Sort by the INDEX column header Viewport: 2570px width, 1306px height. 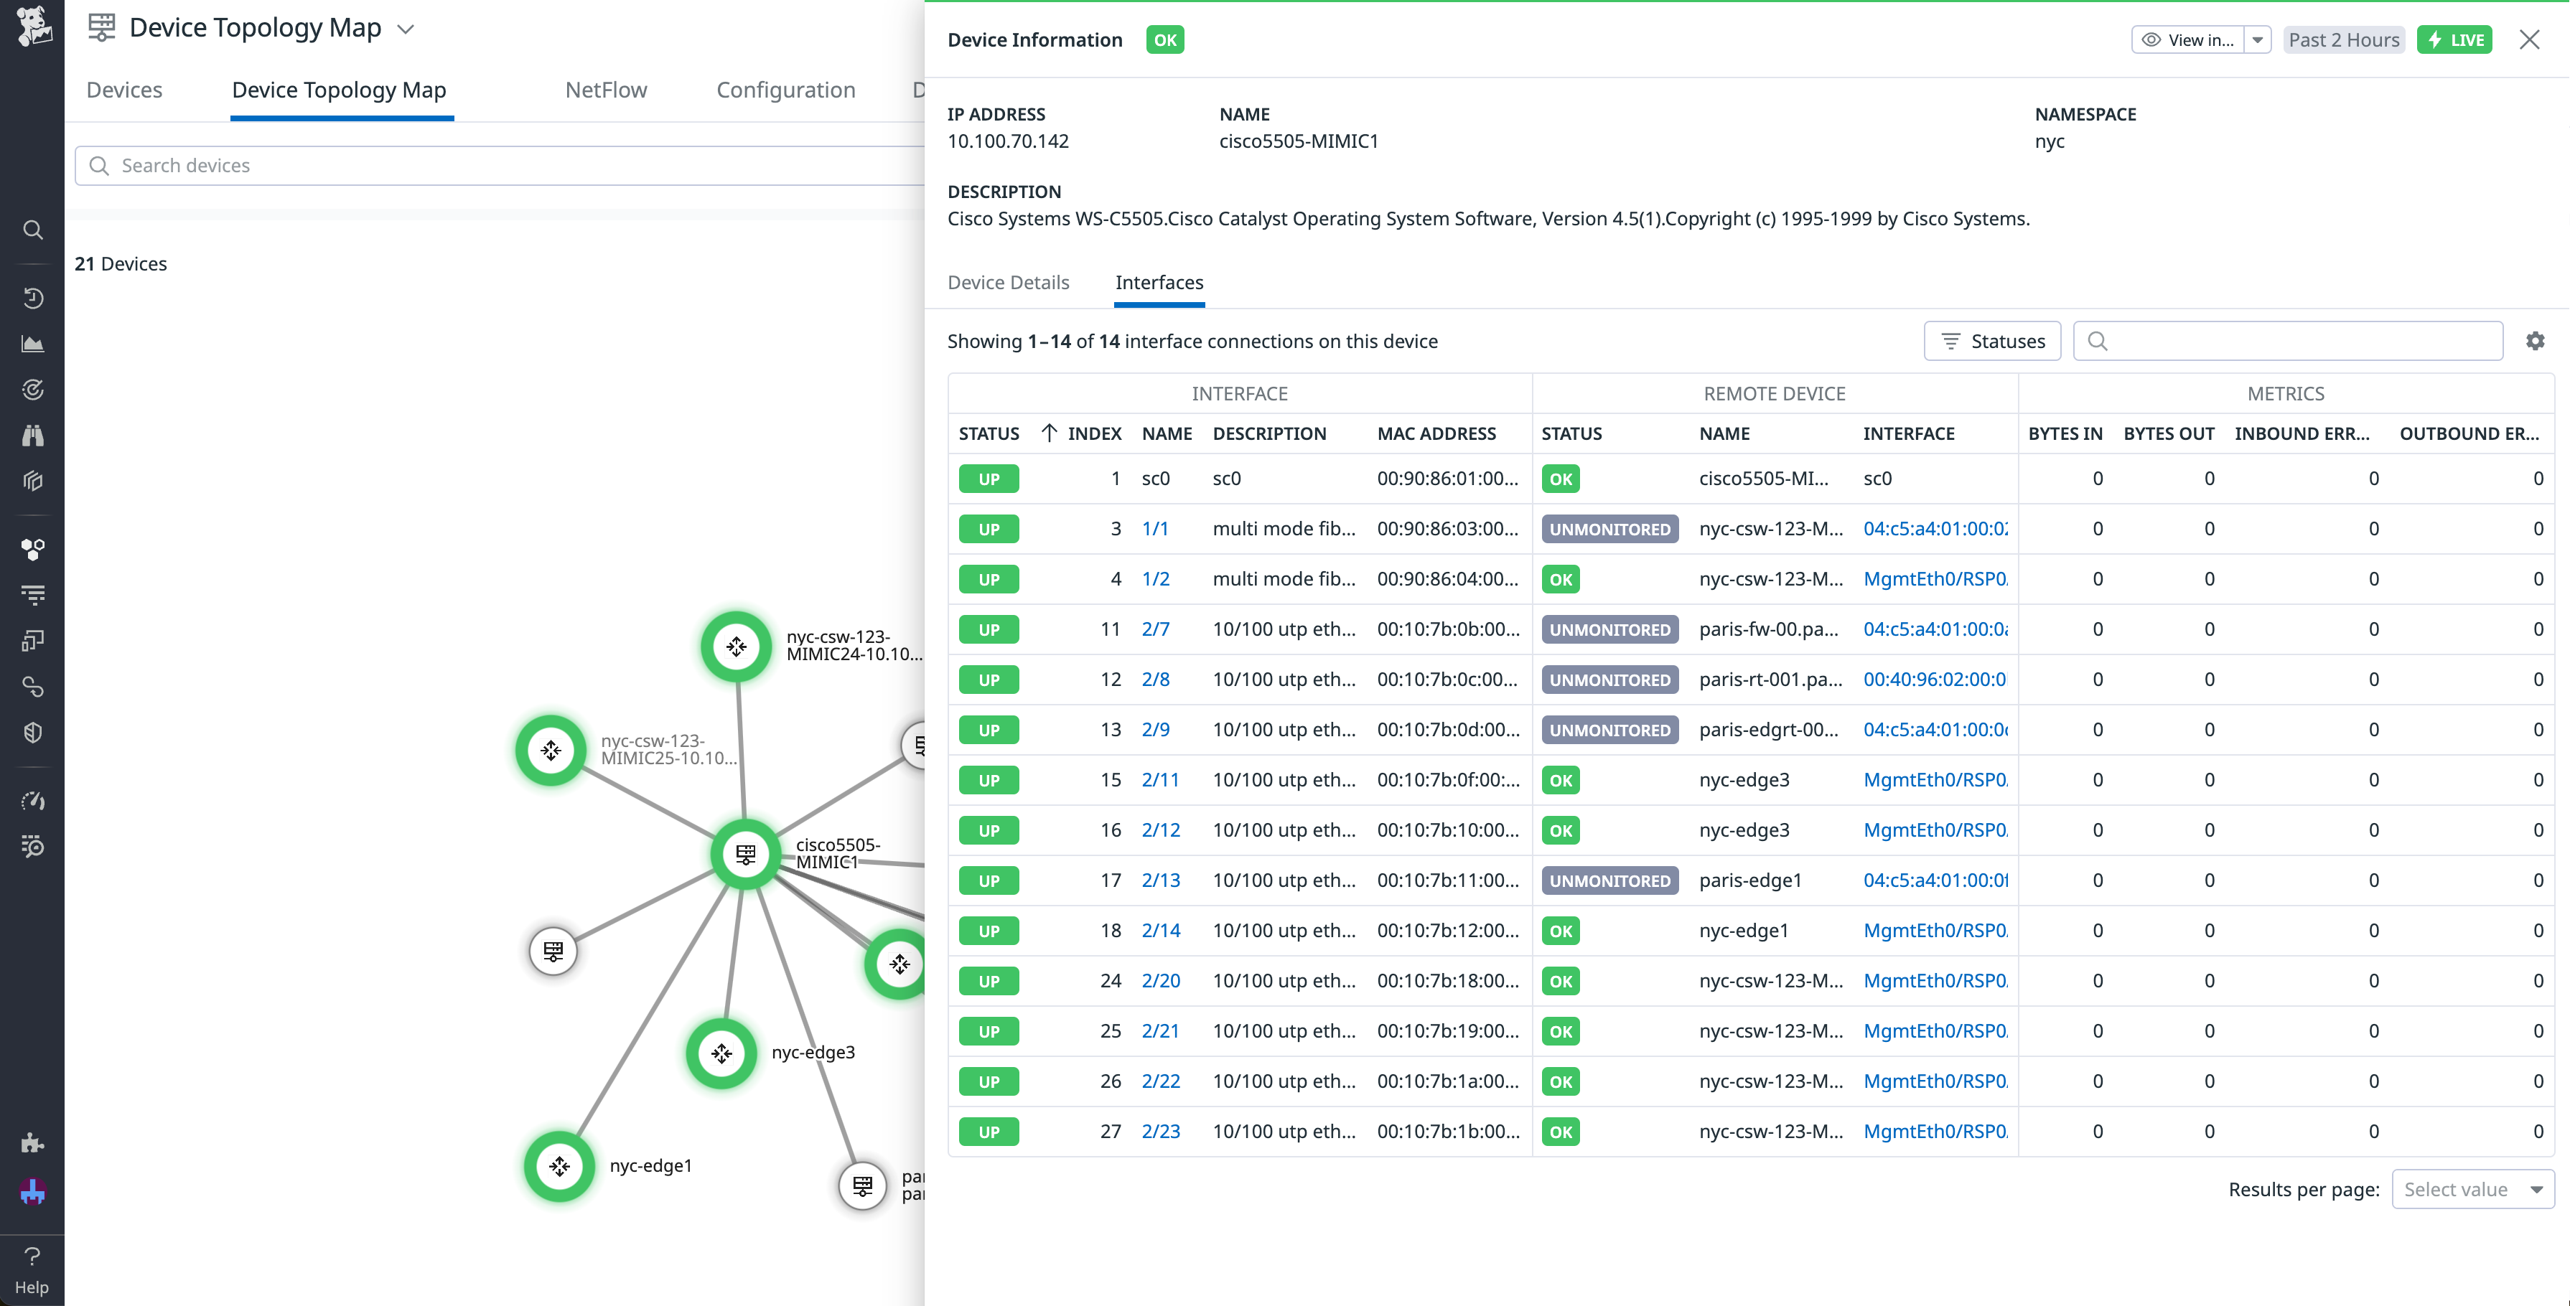pos(1093,433)
